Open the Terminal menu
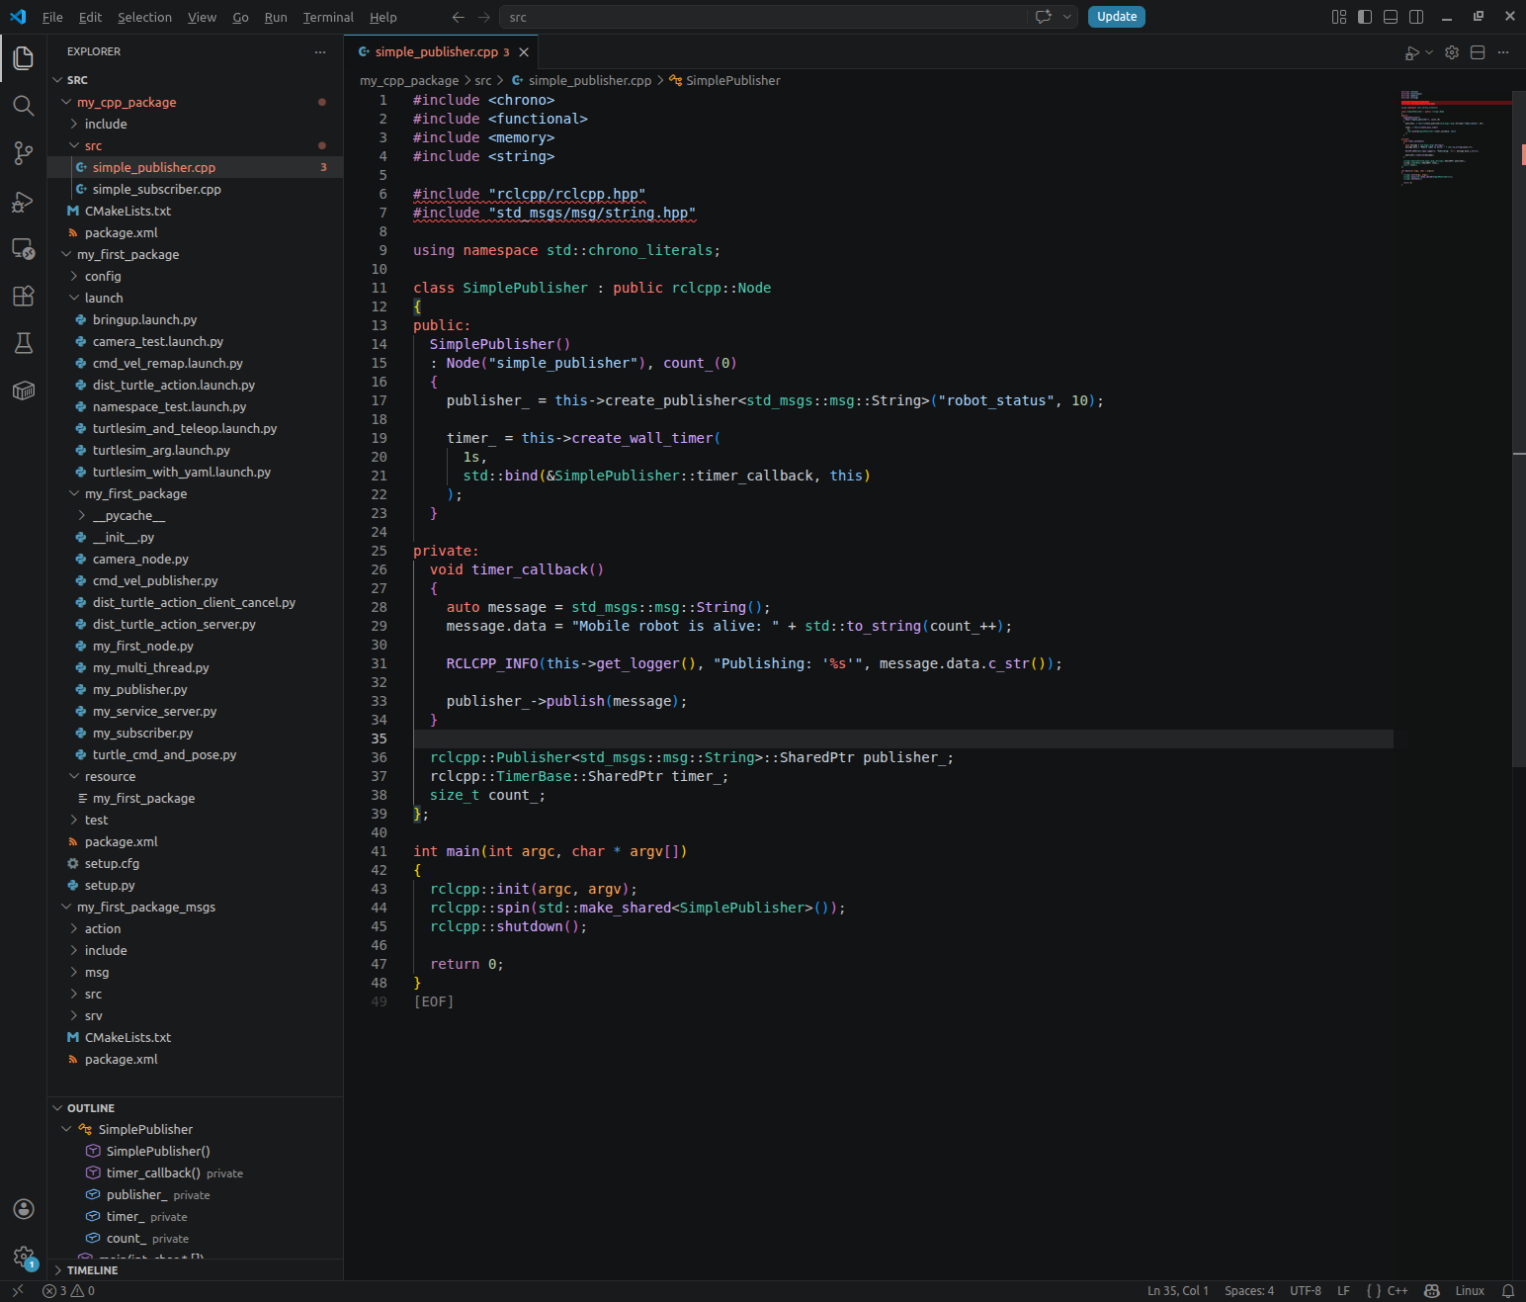The width and height of the screenshot is (1526, 1302). [328, 17]
